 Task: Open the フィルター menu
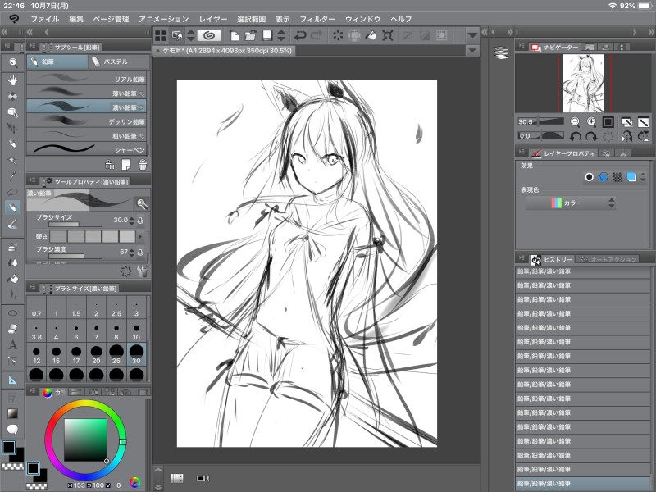pos(317,19)
